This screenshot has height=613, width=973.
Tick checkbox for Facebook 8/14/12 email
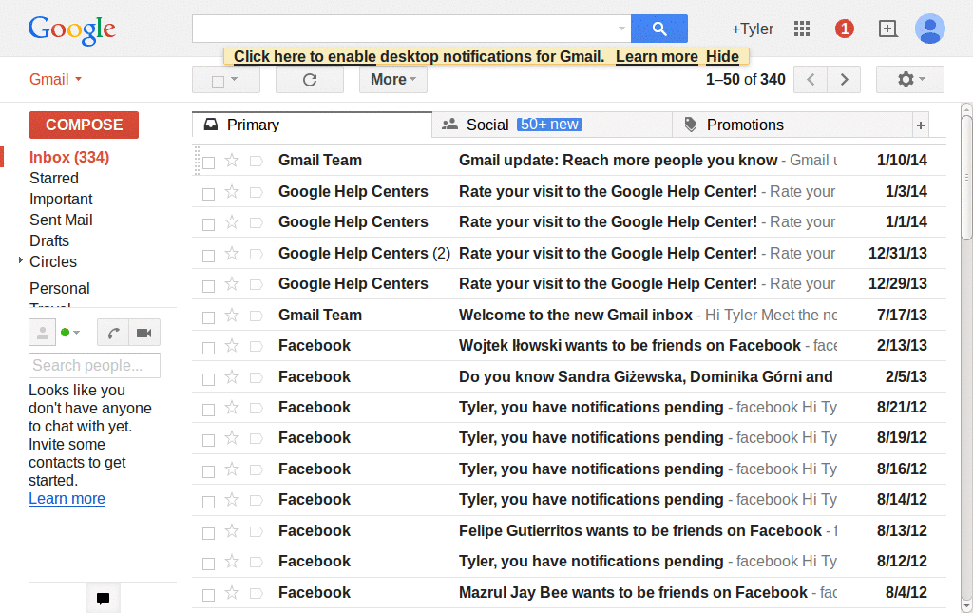tap(208, 501)
